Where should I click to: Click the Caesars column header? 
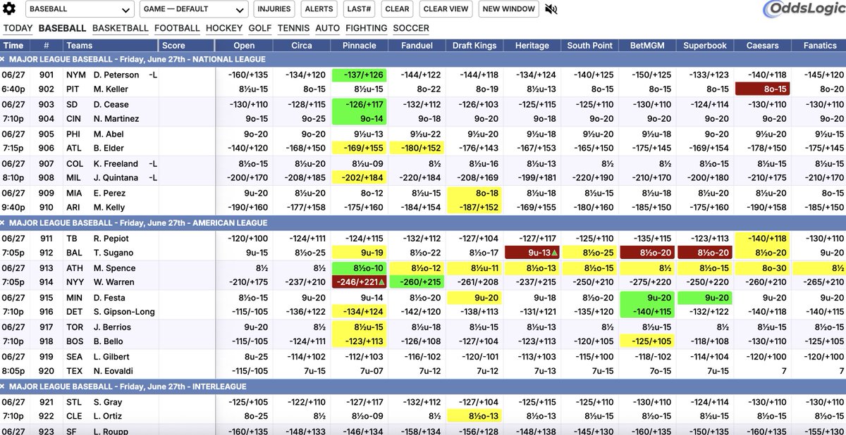pos(762,46)
